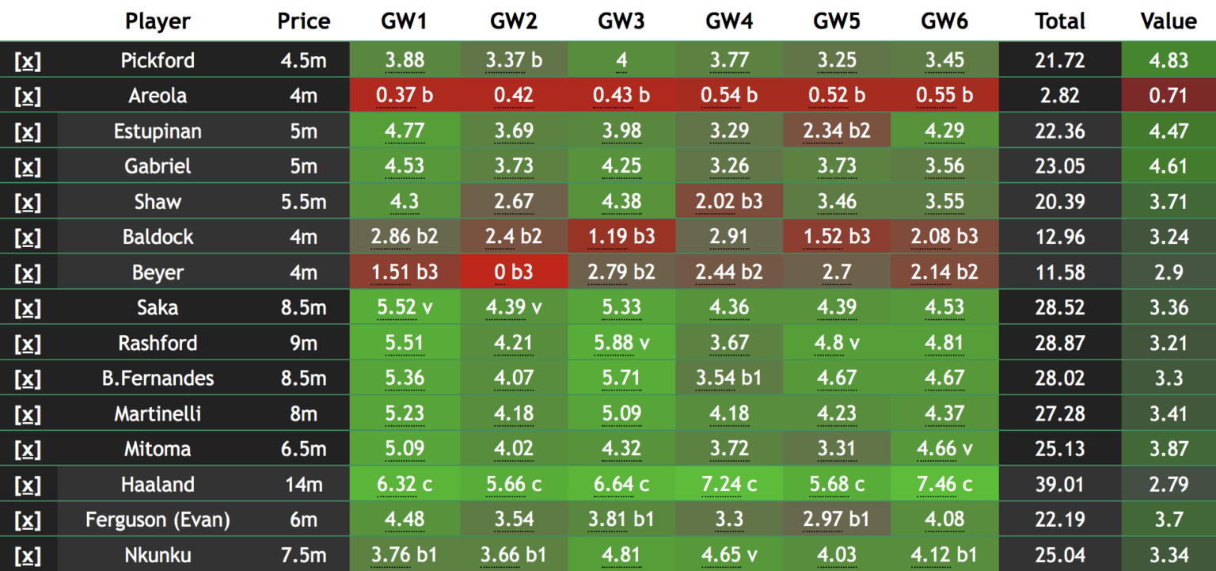Sort the table by the Total column
1216x571 pixels.
(1060, 21)
